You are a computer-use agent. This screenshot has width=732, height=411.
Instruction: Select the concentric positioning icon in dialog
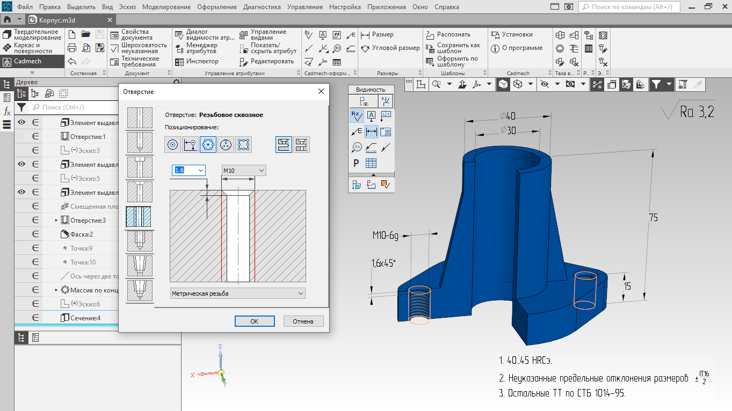(x=173, y=144)
